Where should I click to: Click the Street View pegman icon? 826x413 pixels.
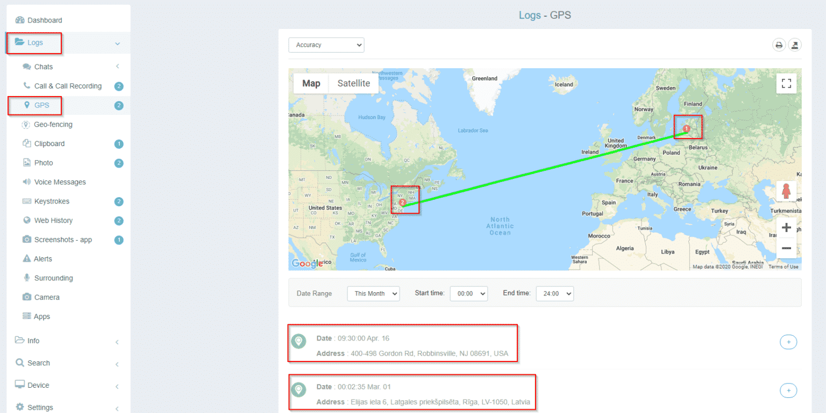coord(786,191)
